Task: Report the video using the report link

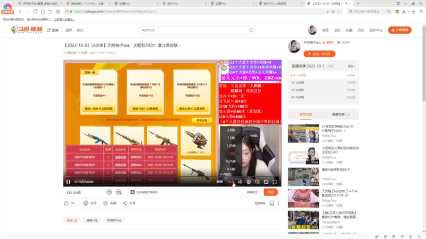Action: tap(260, 203)
